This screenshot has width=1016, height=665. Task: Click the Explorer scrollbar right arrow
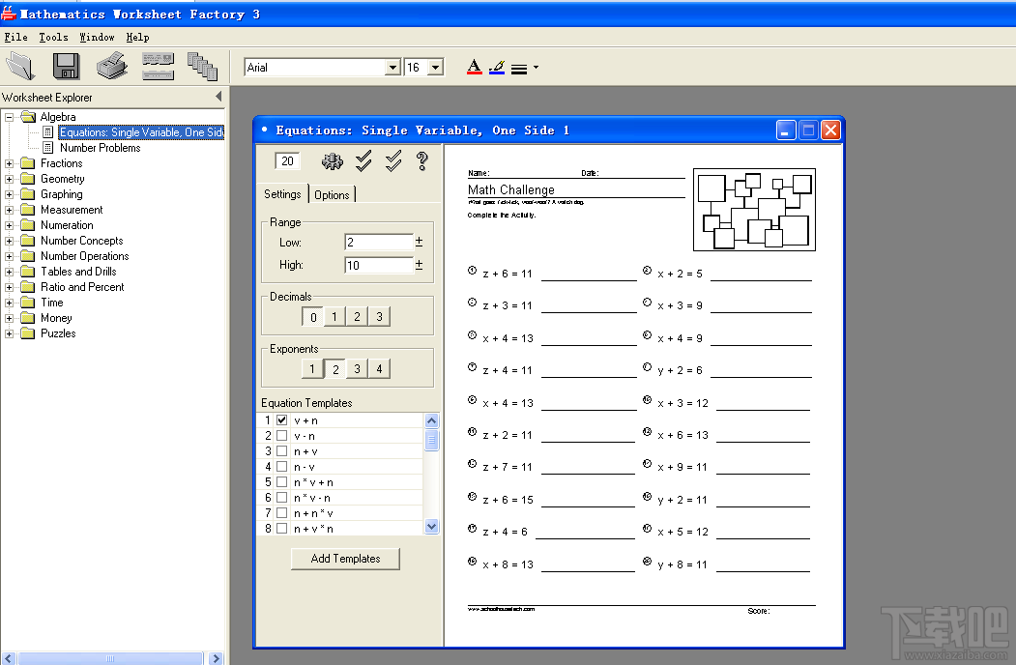tap(216, 658)
